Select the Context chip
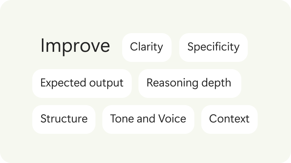This screenshot has height=163, width=291. (x=229, y=119)
